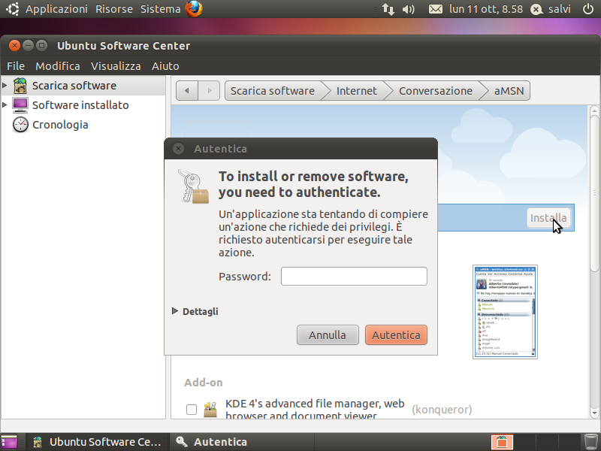The image size is (601, 451).
Task: Open the Risorse menu
Action: click(114, 9)
